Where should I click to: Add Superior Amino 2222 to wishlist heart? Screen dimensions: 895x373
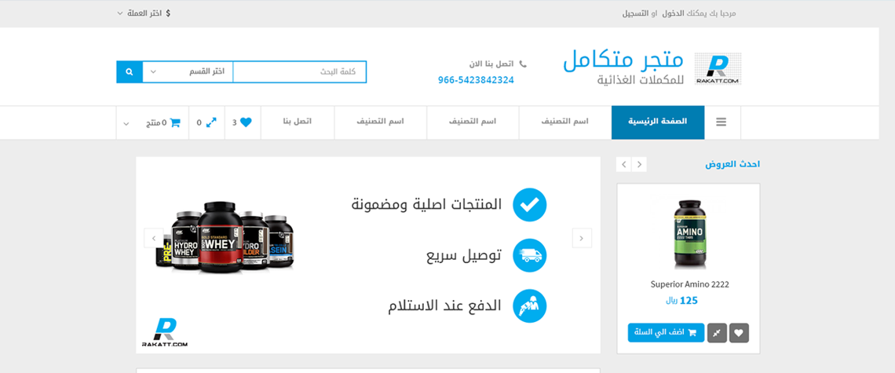coord(739,333)
